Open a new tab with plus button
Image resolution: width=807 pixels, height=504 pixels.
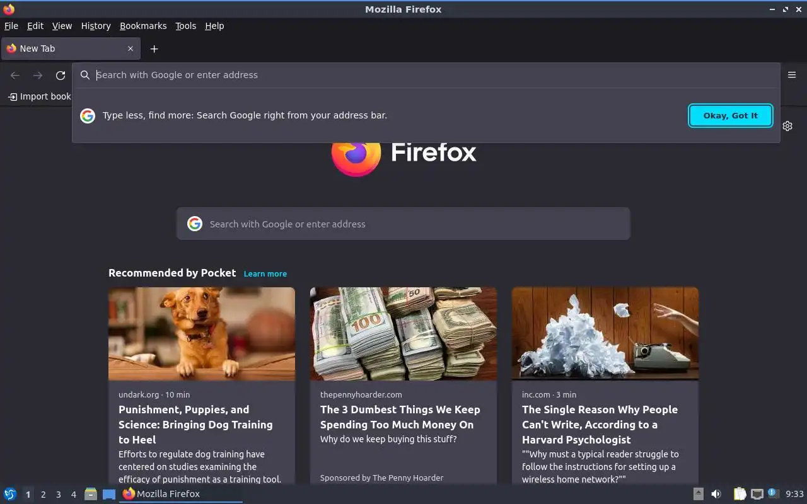154,49
